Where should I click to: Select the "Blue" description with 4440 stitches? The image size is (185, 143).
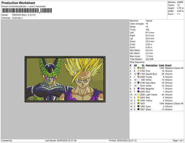148,92
